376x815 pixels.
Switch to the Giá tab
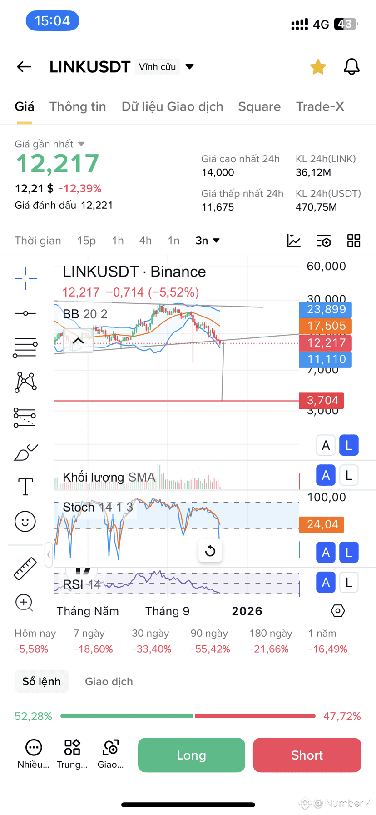pos(25,106)
